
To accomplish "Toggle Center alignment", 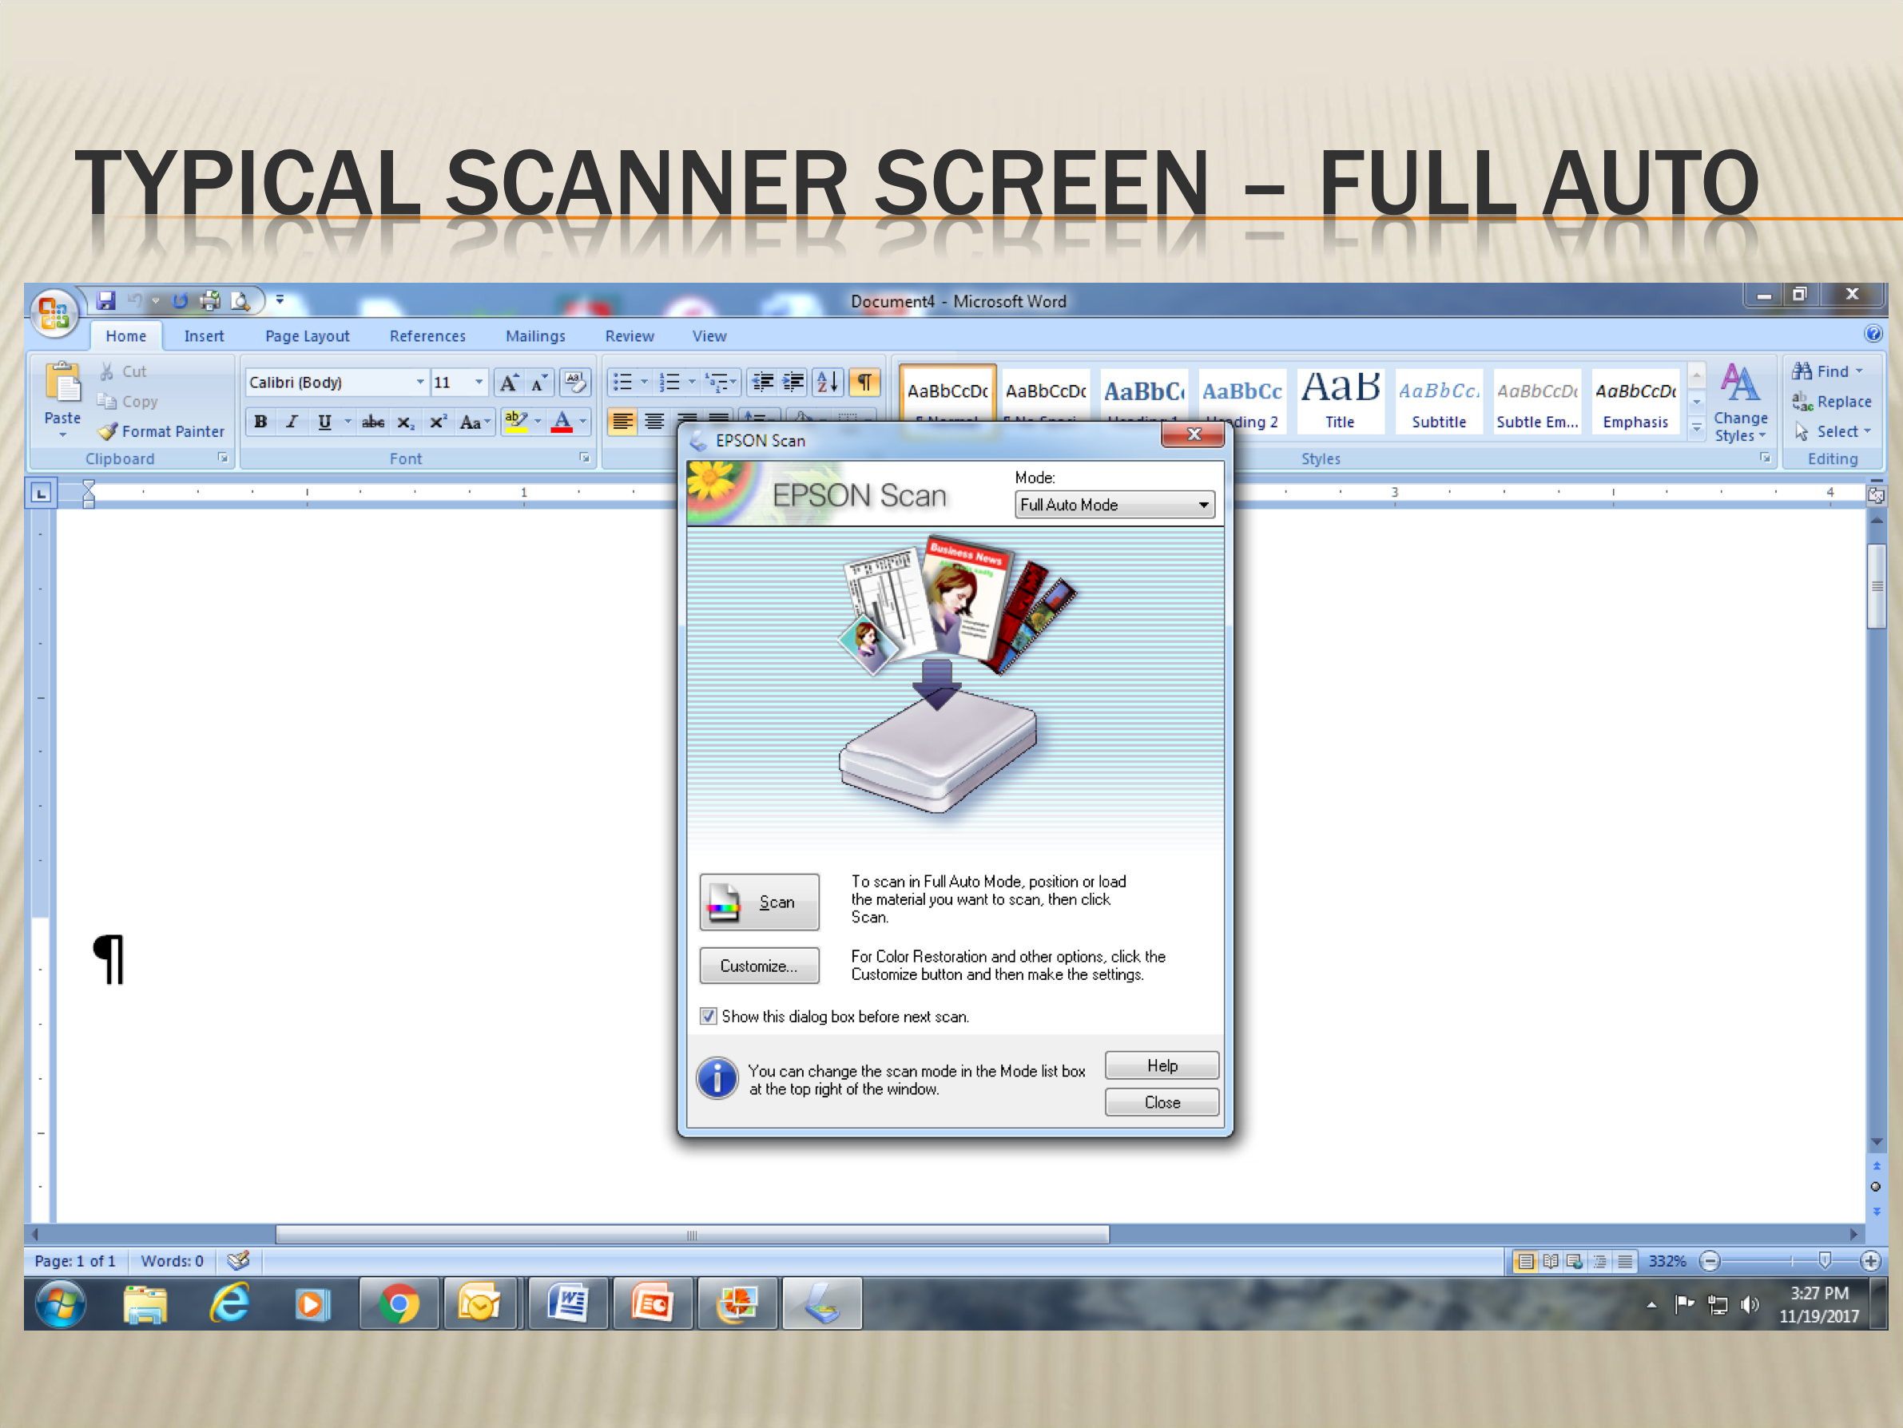I will click(x=654, y=422).
